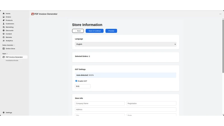Viewport: 224px width, 126px height.
Task: Click the PDF Invoice Generator app logo
Action: click(32, 14)
